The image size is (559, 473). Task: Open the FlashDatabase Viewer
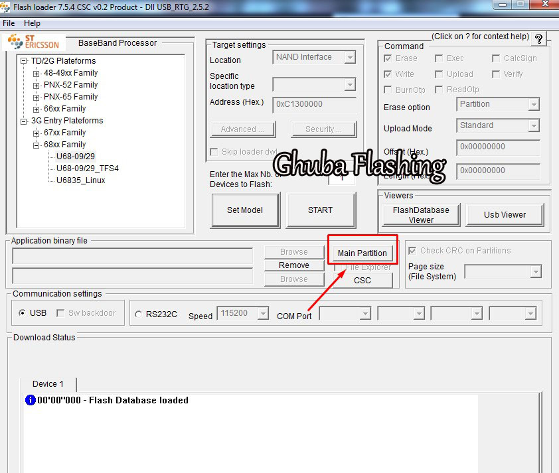tap(421, 215)
